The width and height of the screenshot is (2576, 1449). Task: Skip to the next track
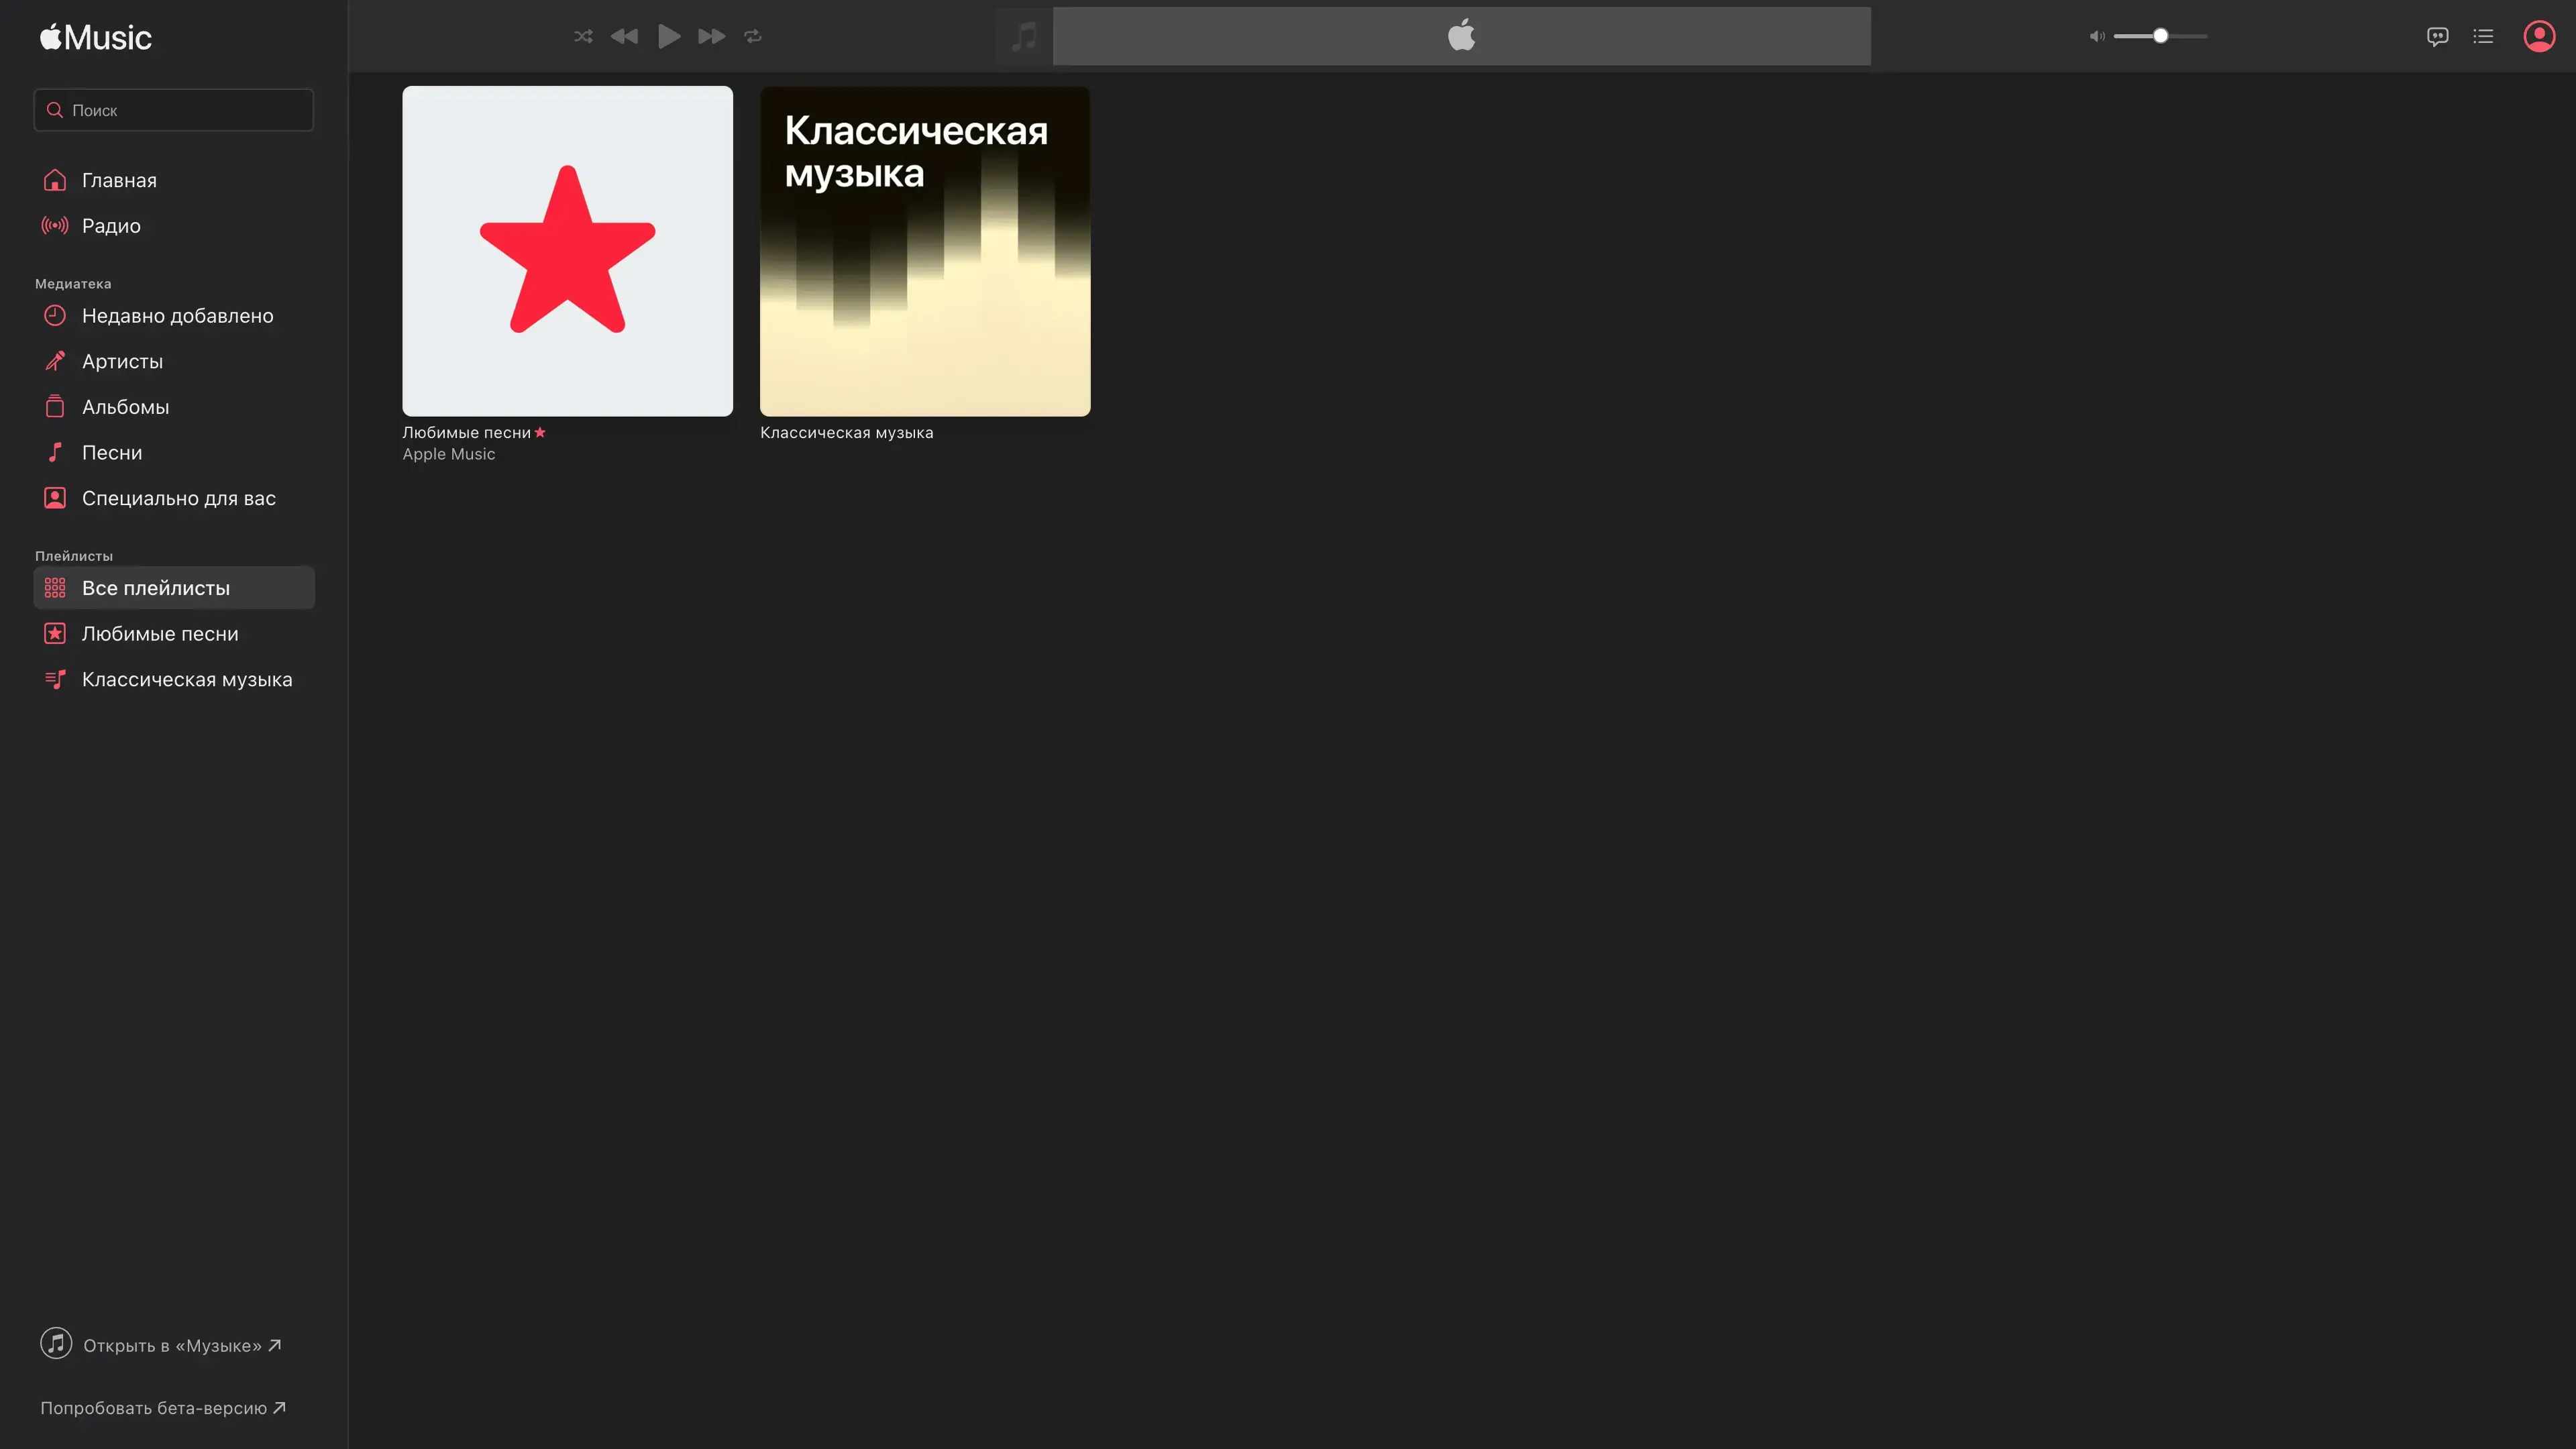pos(711,36)
